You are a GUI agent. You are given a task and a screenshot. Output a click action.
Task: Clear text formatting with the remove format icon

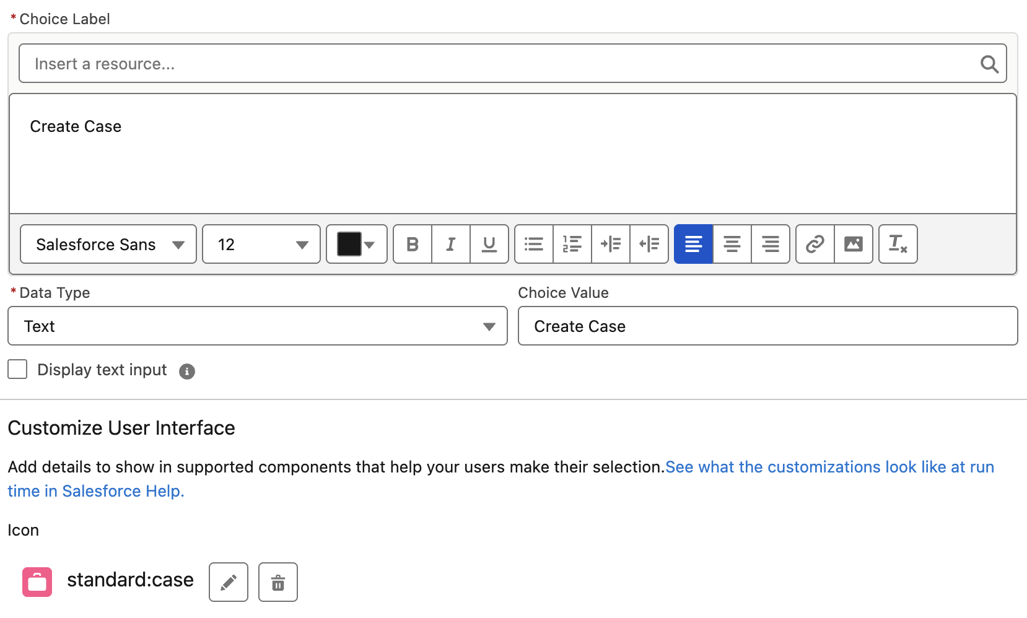(898, 244)
